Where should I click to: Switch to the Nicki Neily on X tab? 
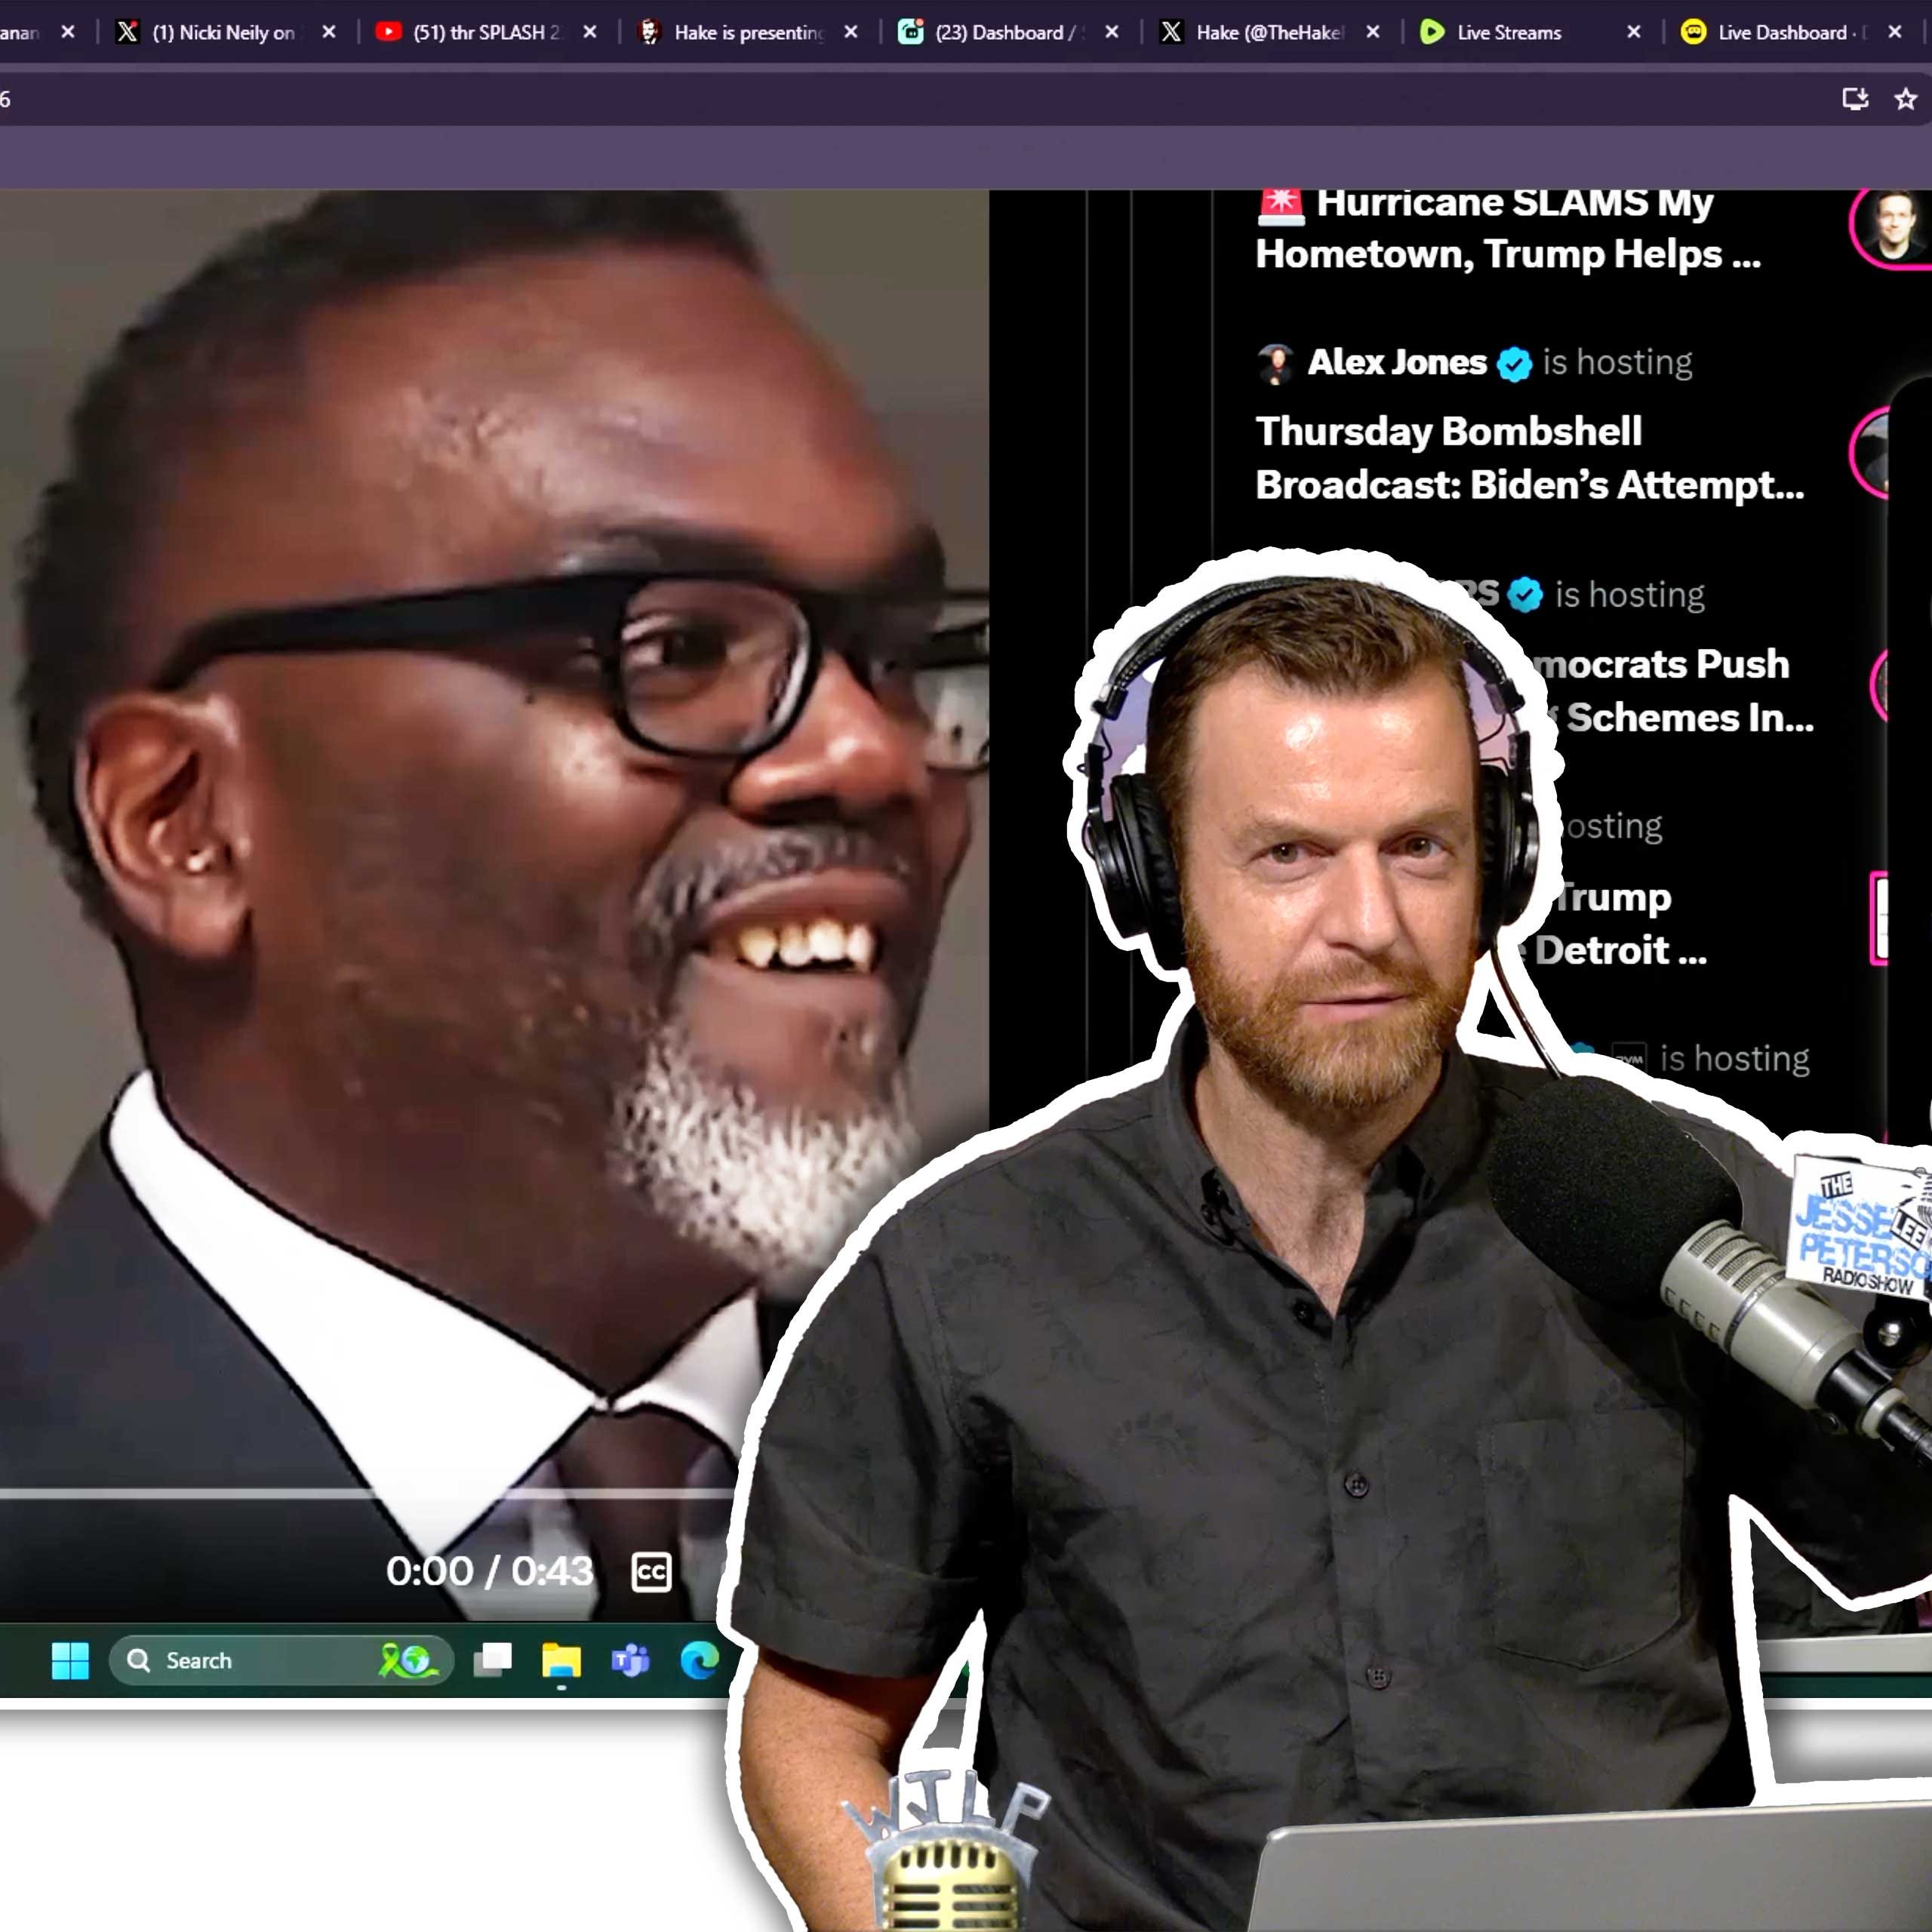pyautogui.click(x=225, y=32)
